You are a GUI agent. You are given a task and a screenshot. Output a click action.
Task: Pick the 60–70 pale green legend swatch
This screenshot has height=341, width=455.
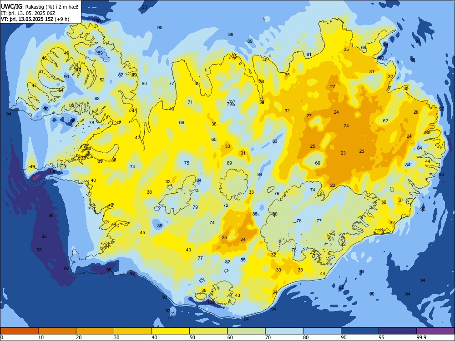point(246,331)
